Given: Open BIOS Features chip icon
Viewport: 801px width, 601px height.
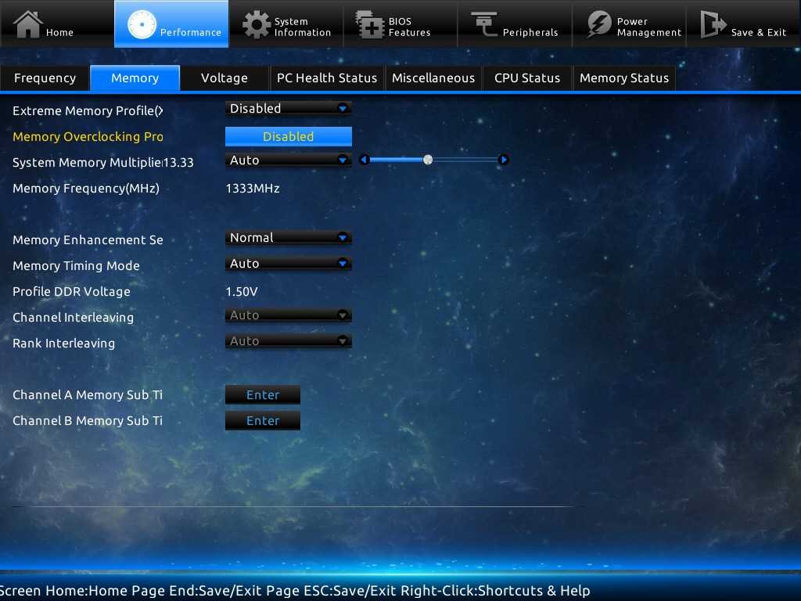Looking at the screenshot, I should click(369, 24).
